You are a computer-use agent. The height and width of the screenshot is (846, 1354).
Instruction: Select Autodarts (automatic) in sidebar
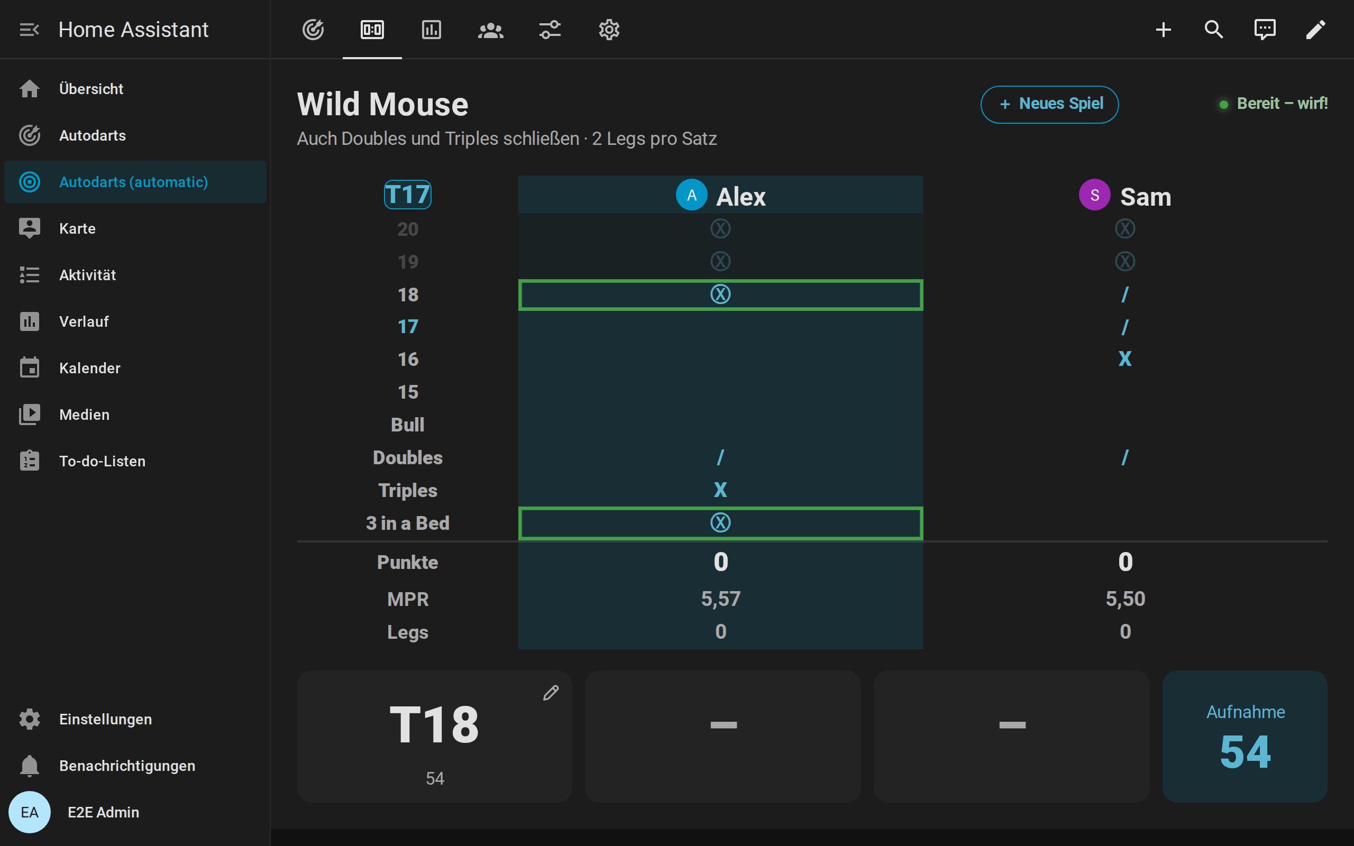(x=135, y=182)
